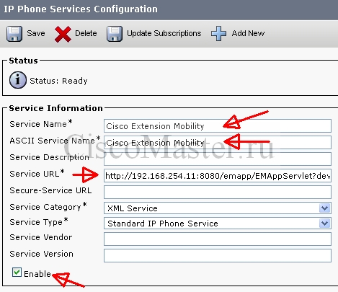
Task: Click the 'Service Information' section heading
Action: click(x=55, y=108)
